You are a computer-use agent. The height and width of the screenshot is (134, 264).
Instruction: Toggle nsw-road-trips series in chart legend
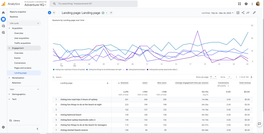click(70, 69)
